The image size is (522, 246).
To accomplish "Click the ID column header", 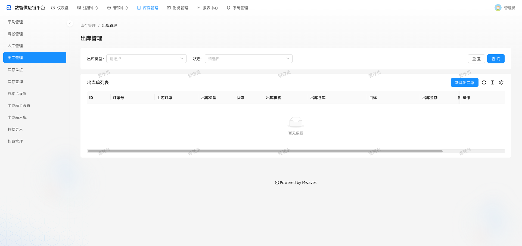I will coord(99,98).
